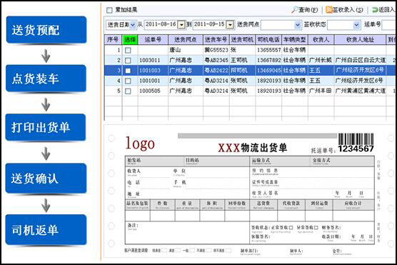Image resolution: width=397 pixels, height=265 pixels.
Task: Select waybill number 1003011 cell
Action: [x=153, y=60]
